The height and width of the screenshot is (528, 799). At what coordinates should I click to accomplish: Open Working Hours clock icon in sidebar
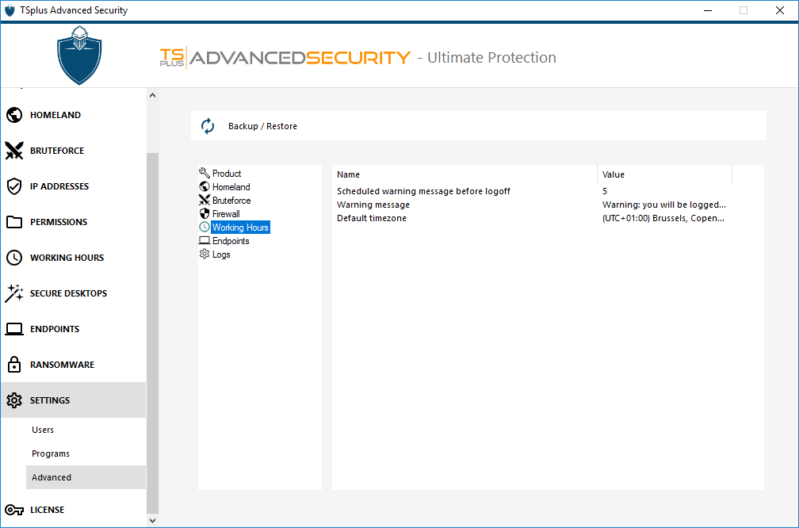point(13,258)
